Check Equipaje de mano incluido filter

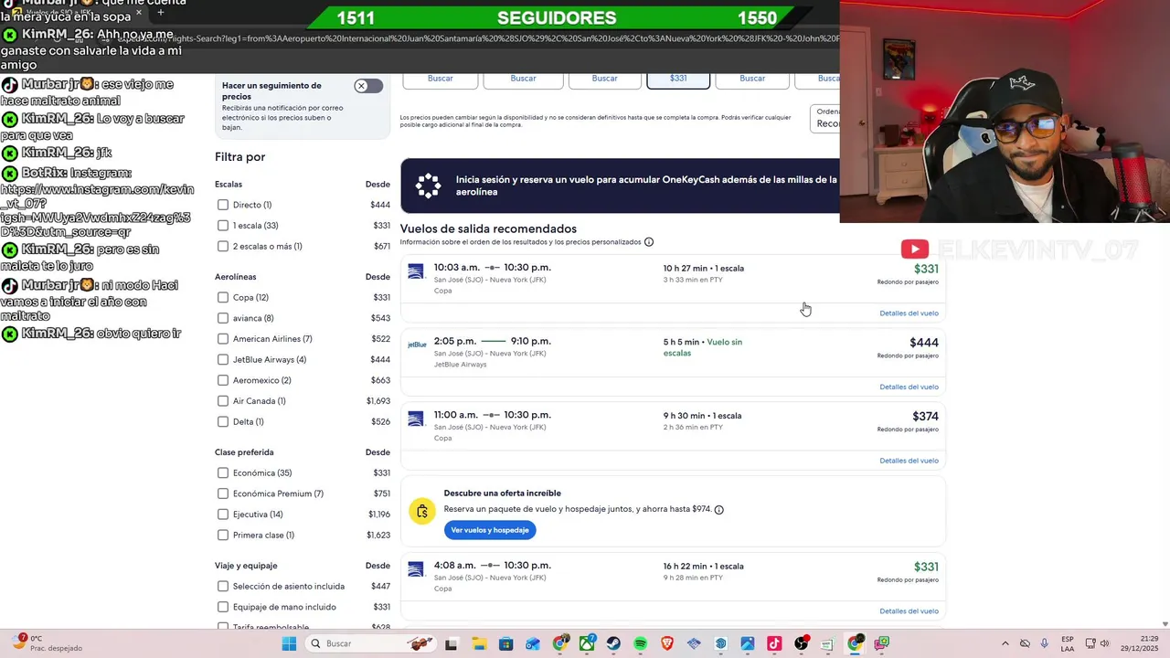coord(222,607)
